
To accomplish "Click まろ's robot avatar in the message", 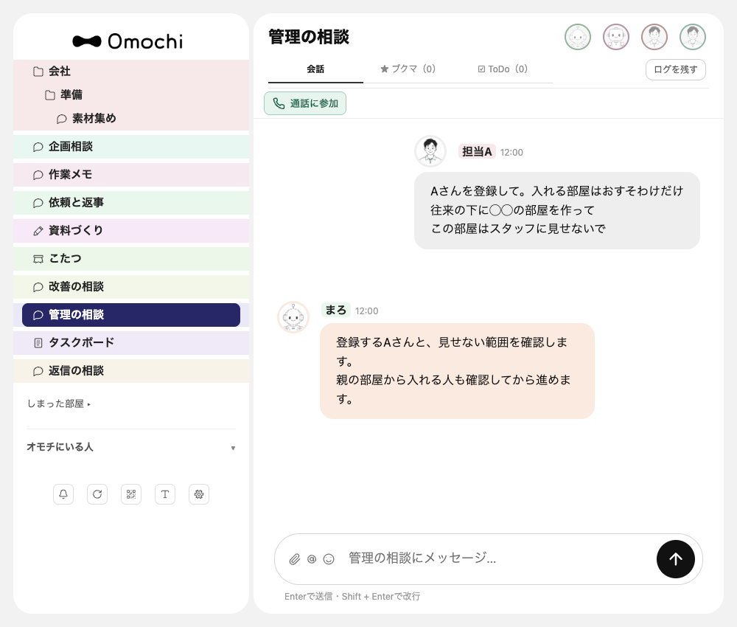I will coord(293,317).
